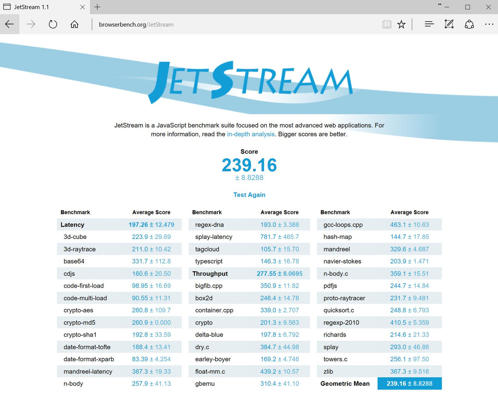
Task: Click gcc-loops.cpp benchmark name
Action: (343, 225)
